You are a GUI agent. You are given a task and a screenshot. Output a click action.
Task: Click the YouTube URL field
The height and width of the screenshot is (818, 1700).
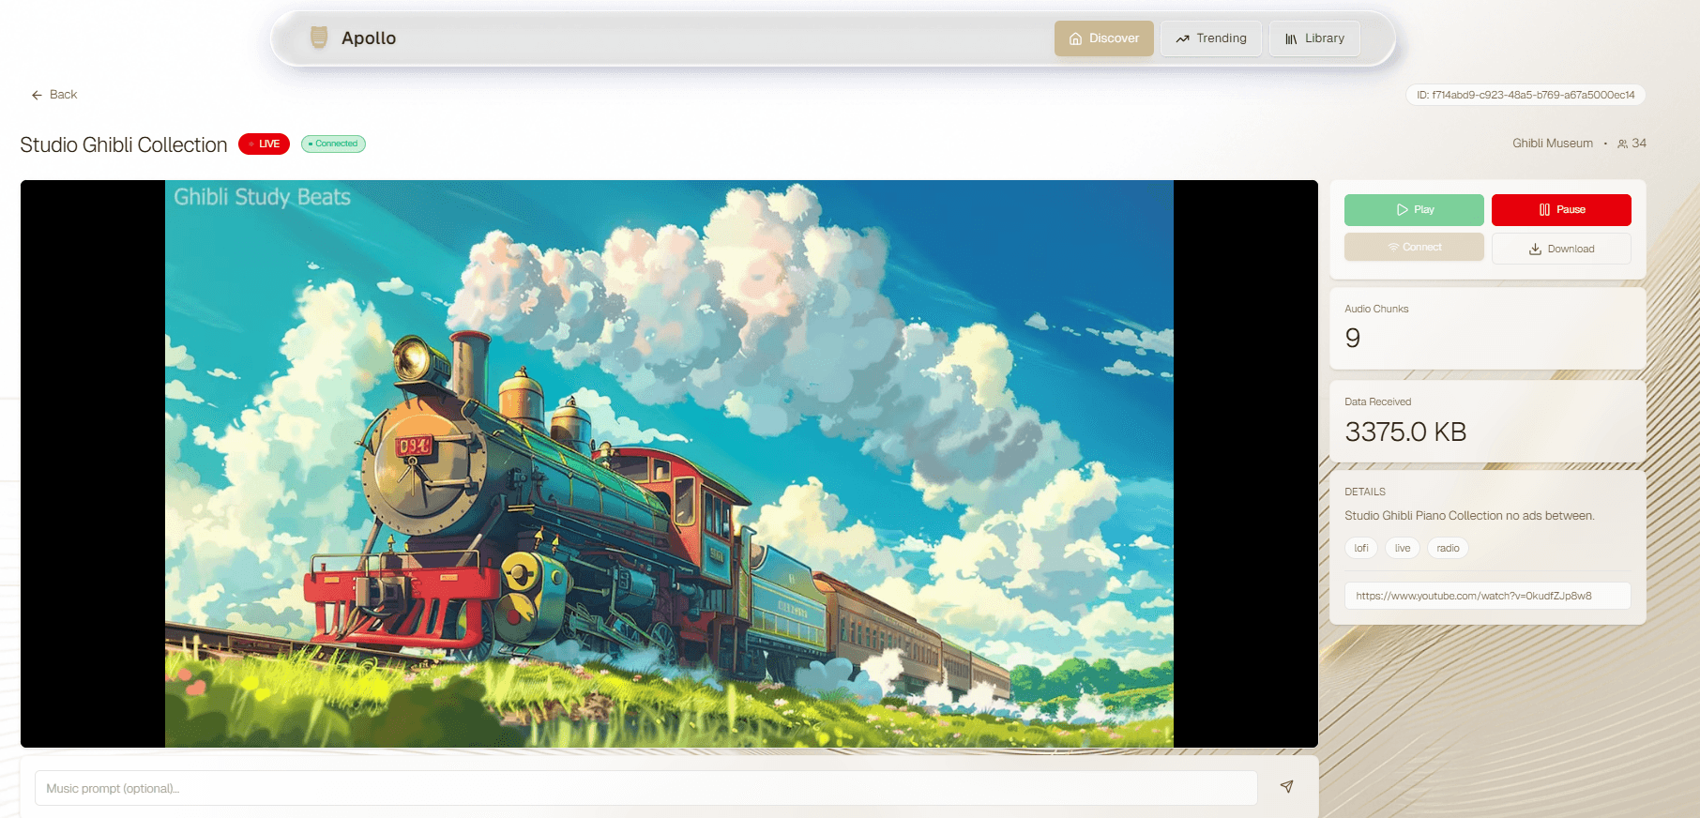tap(1488, 596)
